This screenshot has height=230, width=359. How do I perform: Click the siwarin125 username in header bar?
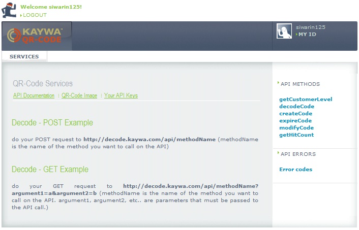[x=311, y=27]
